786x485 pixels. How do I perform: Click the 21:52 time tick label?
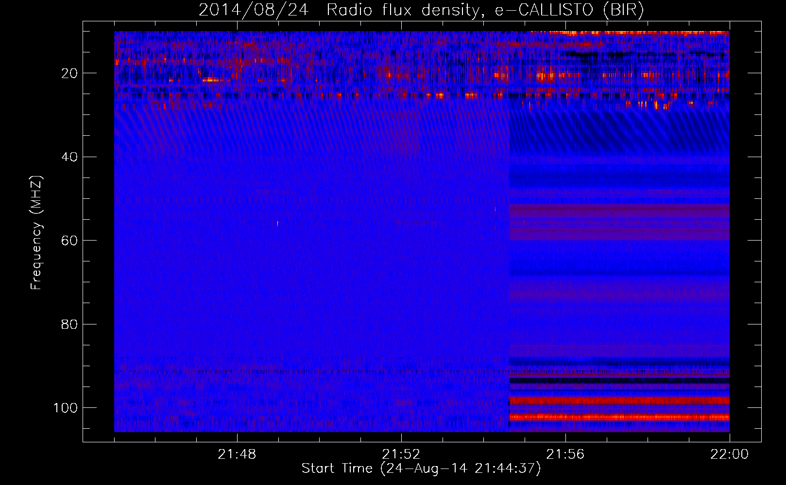[401, 454]
